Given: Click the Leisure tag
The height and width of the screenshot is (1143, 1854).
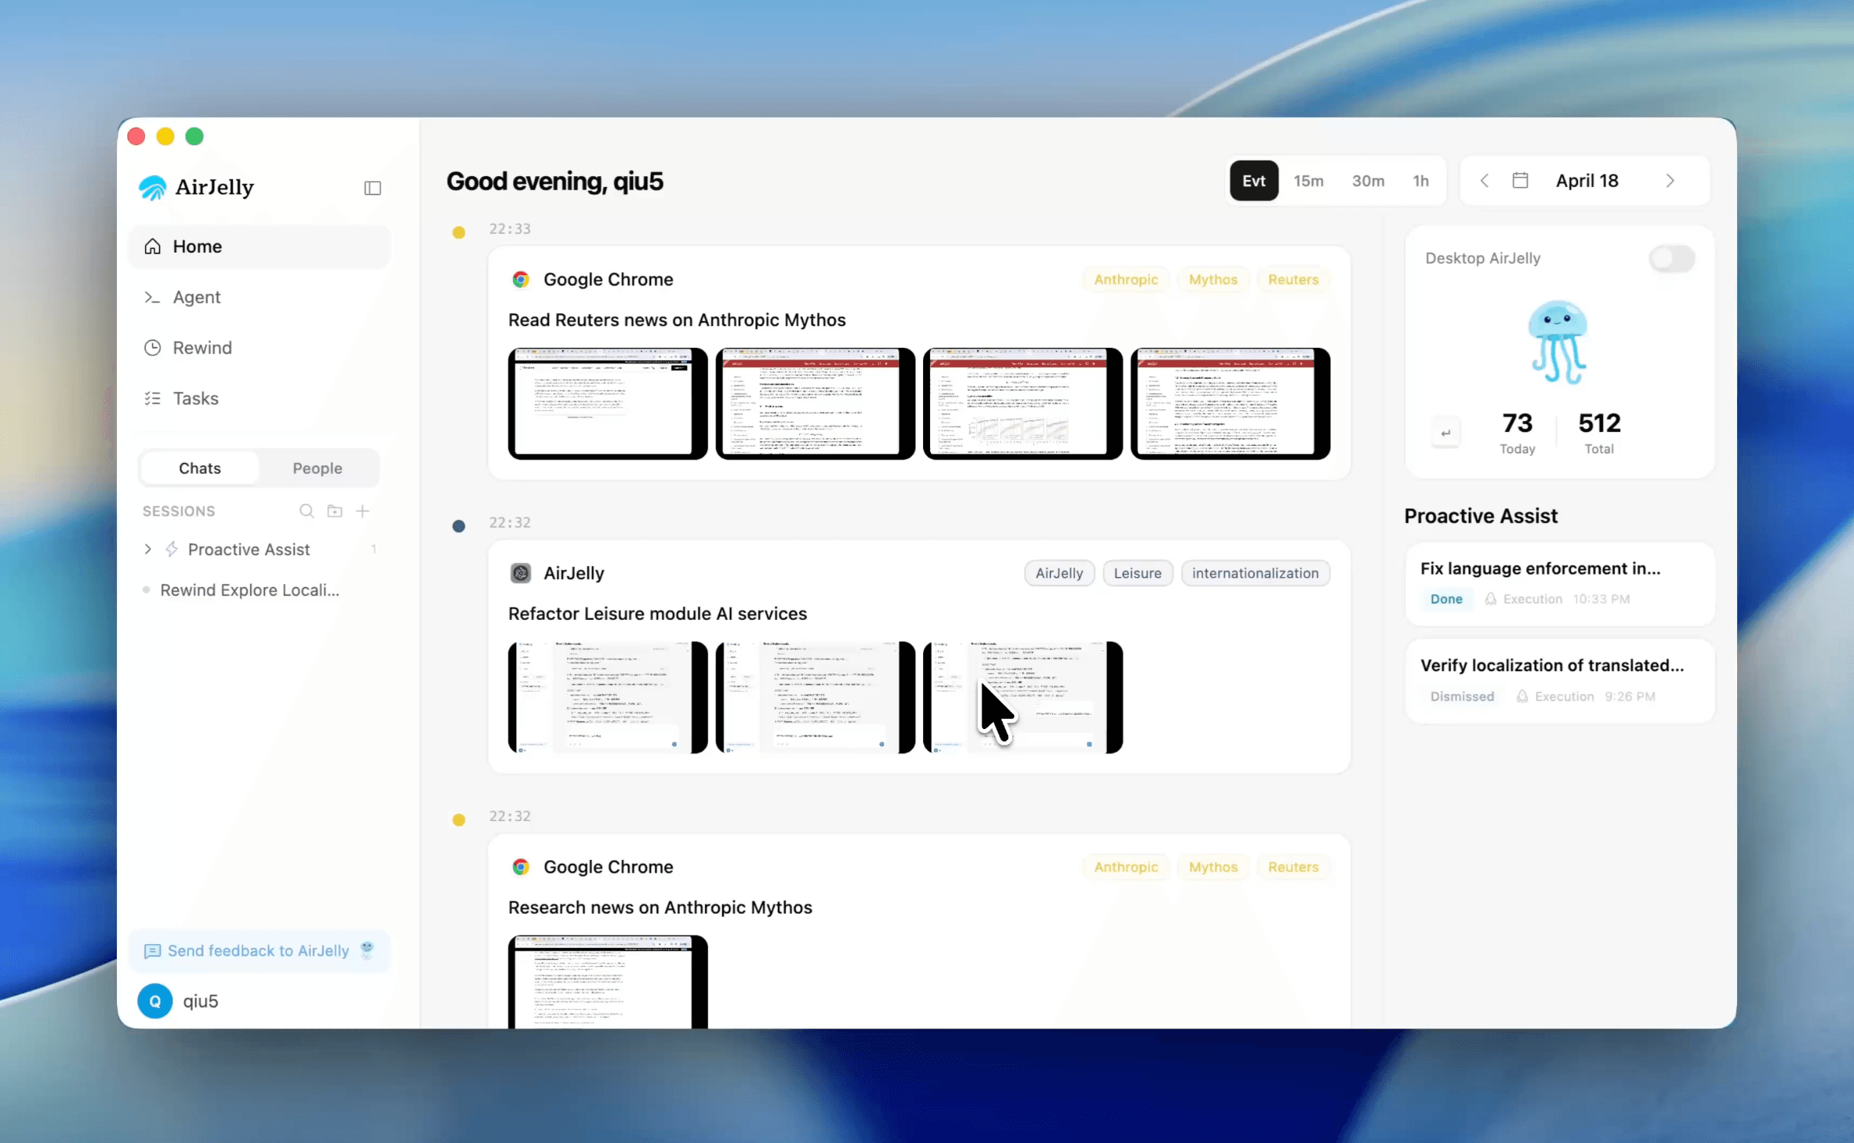Looking at the screenshot, I should tap(1137, 573).
